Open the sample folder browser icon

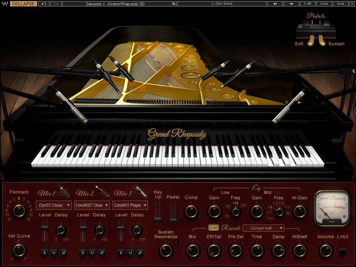tap(174, 4)
